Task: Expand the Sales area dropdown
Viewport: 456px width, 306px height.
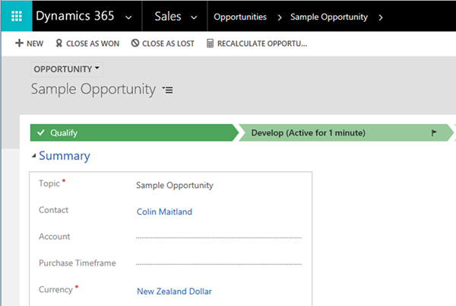Action: [x=193, y=16]
